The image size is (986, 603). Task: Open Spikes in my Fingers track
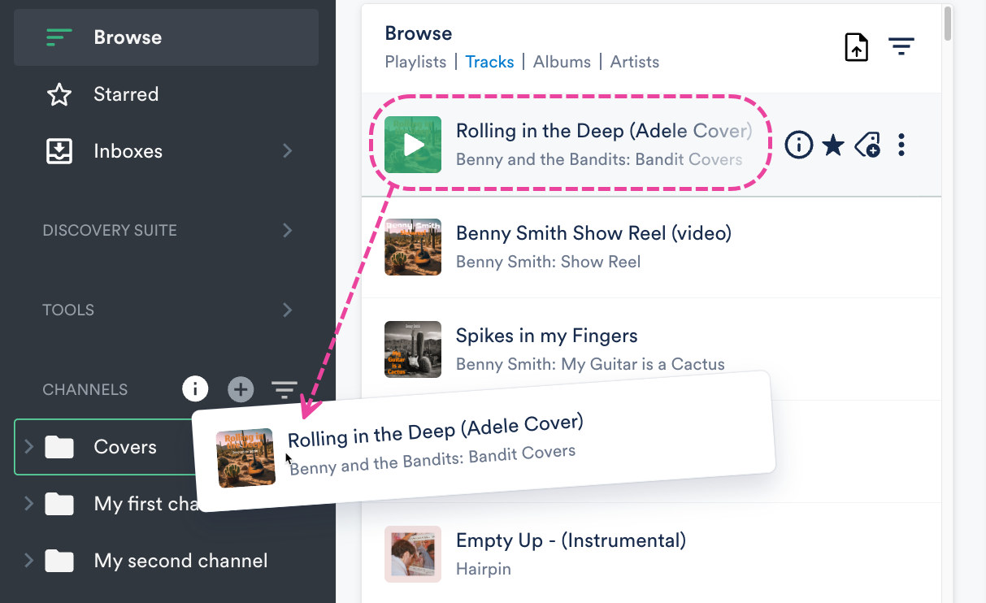click(x=546, y=336)
